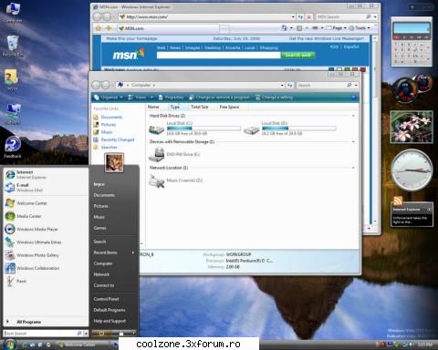Click Properties in Explorer toolbar
438x350 pixels.
tap(172, 98)
